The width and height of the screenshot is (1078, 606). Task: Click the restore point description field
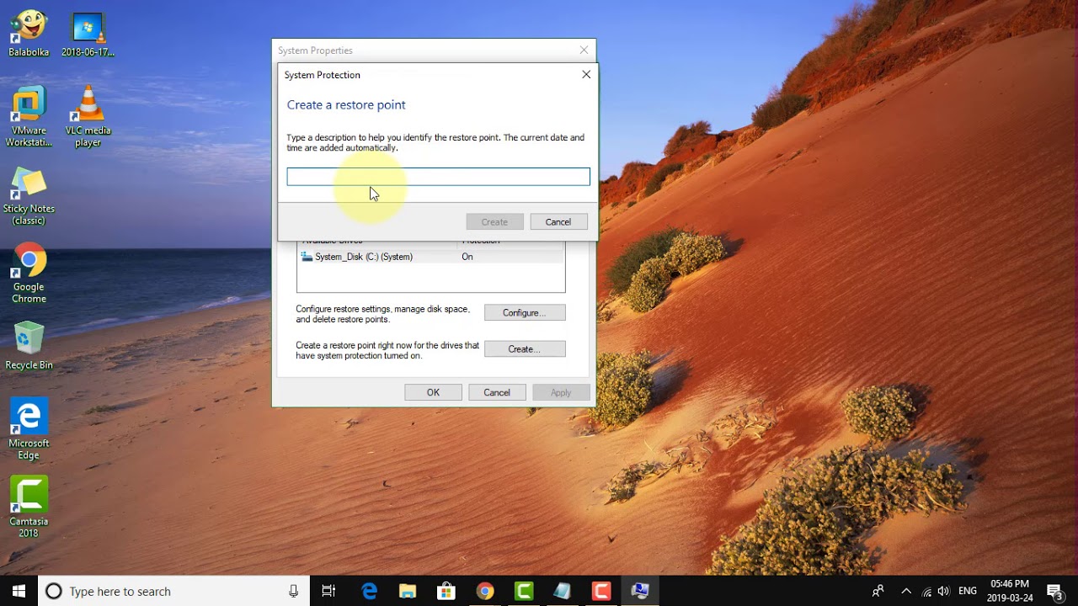438,176
